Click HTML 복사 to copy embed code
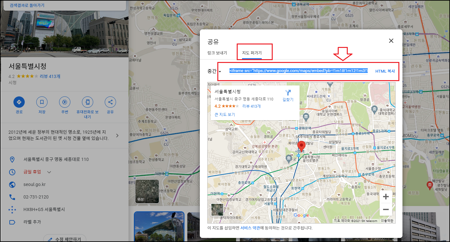 click(385, 71)
